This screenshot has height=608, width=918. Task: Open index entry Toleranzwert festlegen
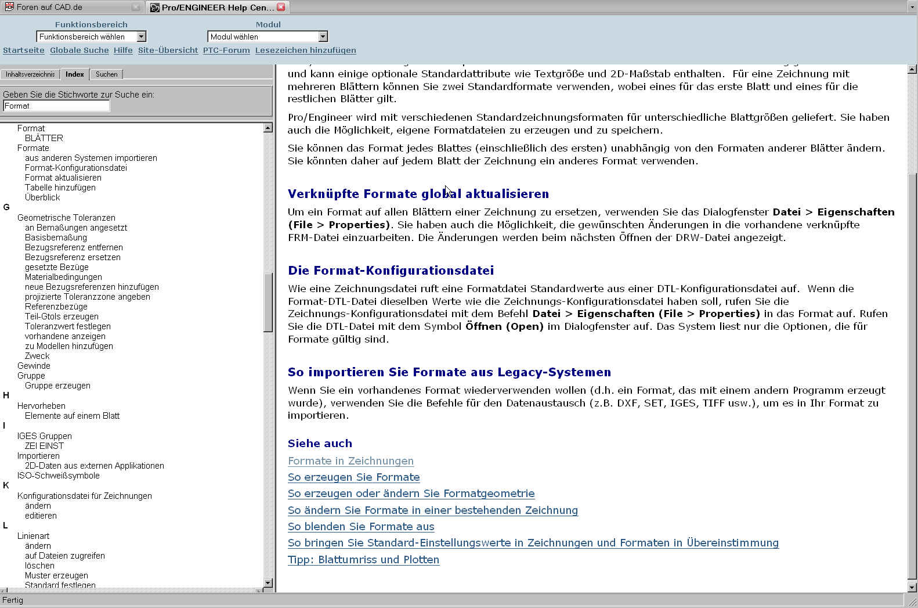point(68,326)
